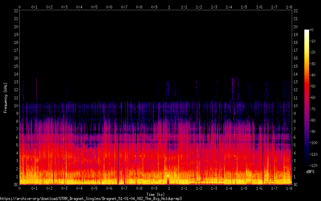Click the 1 ks marker on the bottom time axis
Screen dimensions: 321x201
(169, 188)
